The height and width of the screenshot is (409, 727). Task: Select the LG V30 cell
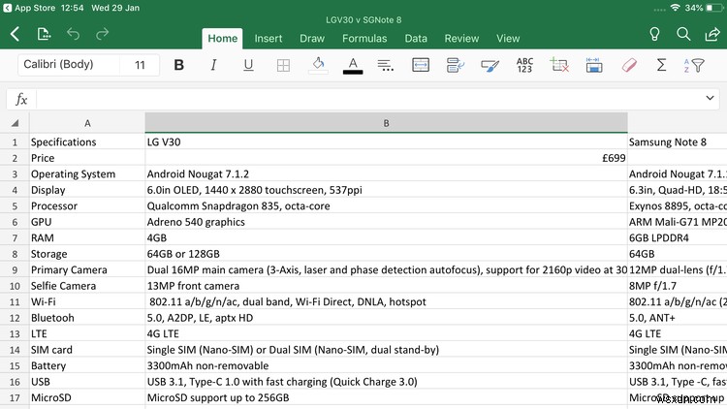coord(386,142)
